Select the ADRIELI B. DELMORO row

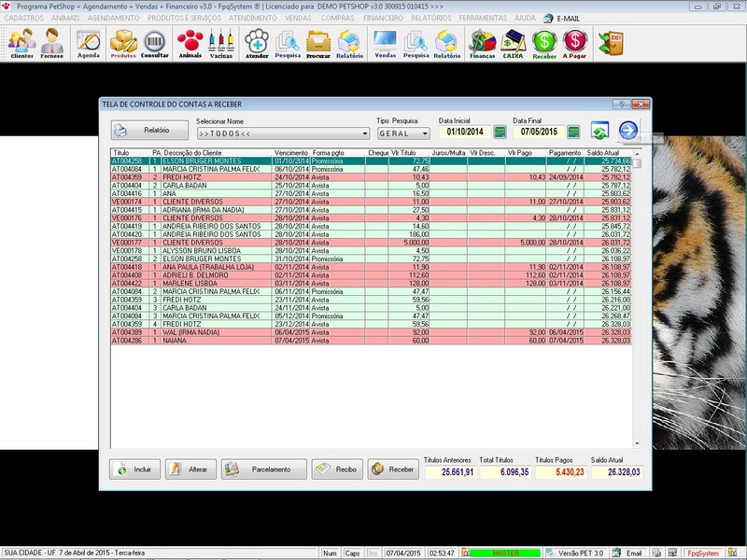point(371,275)
